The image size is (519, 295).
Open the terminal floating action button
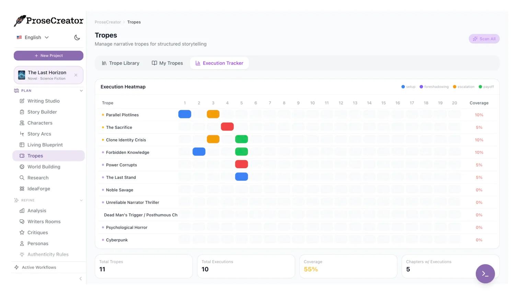(485, 274)
